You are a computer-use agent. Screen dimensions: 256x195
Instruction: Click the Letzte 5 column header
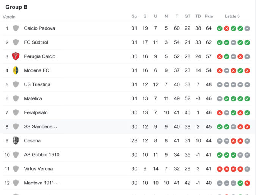coord(232,16)
